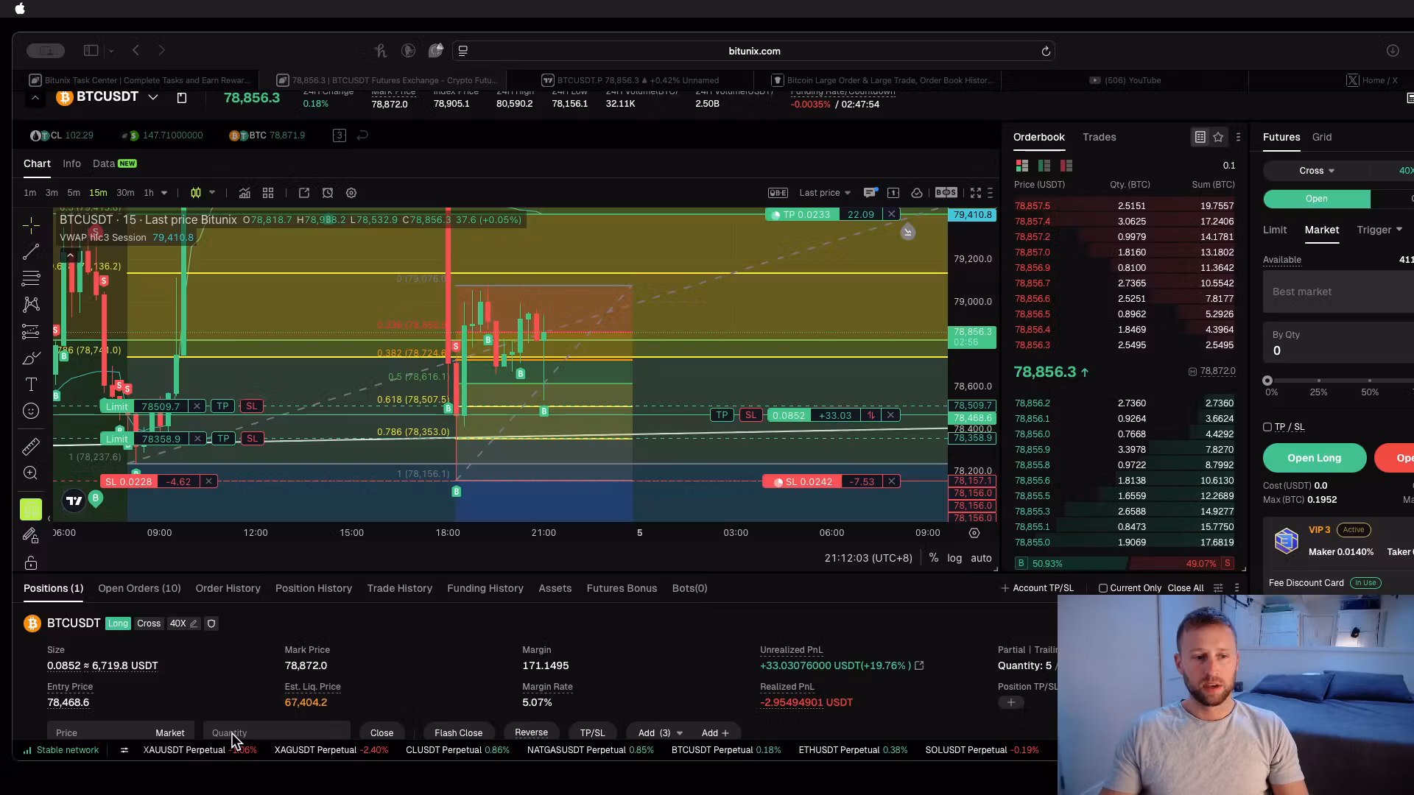Open the emoji icons tool

31,411
